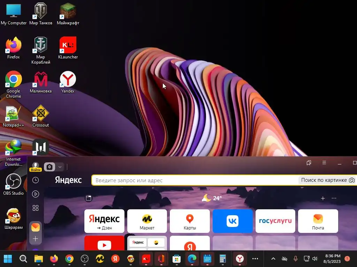Viewport: 357px width, 267px height.
Task: Open Notepad++ desktop shortcut
Action: (x=14, y=116)
